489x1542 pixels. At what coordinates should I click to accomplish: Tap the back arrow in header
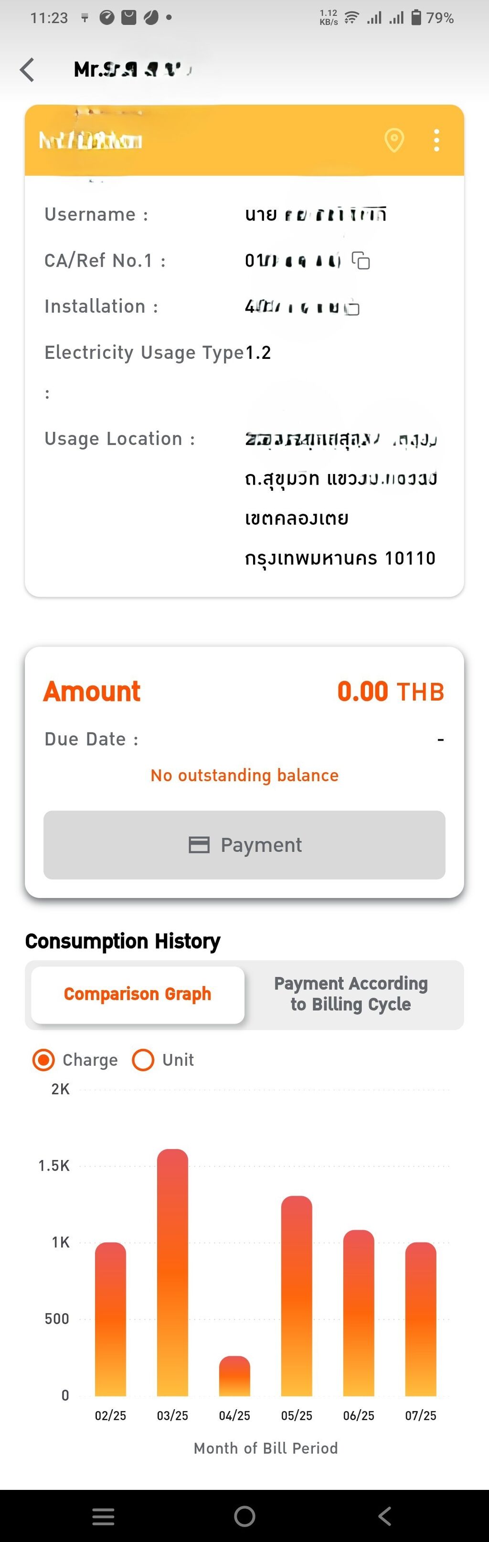(28, 70)
